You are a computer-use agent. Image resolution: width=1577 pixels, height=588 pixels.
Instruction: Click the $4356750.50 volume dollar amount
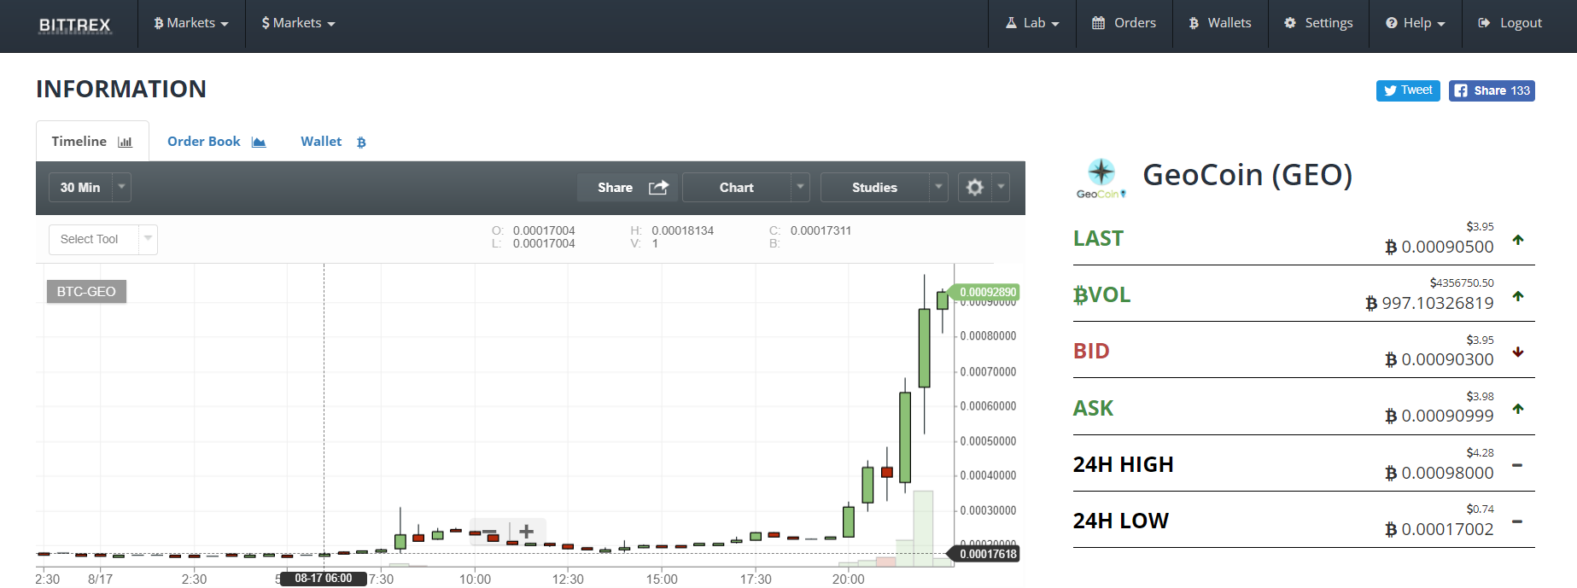(1462, 282)
